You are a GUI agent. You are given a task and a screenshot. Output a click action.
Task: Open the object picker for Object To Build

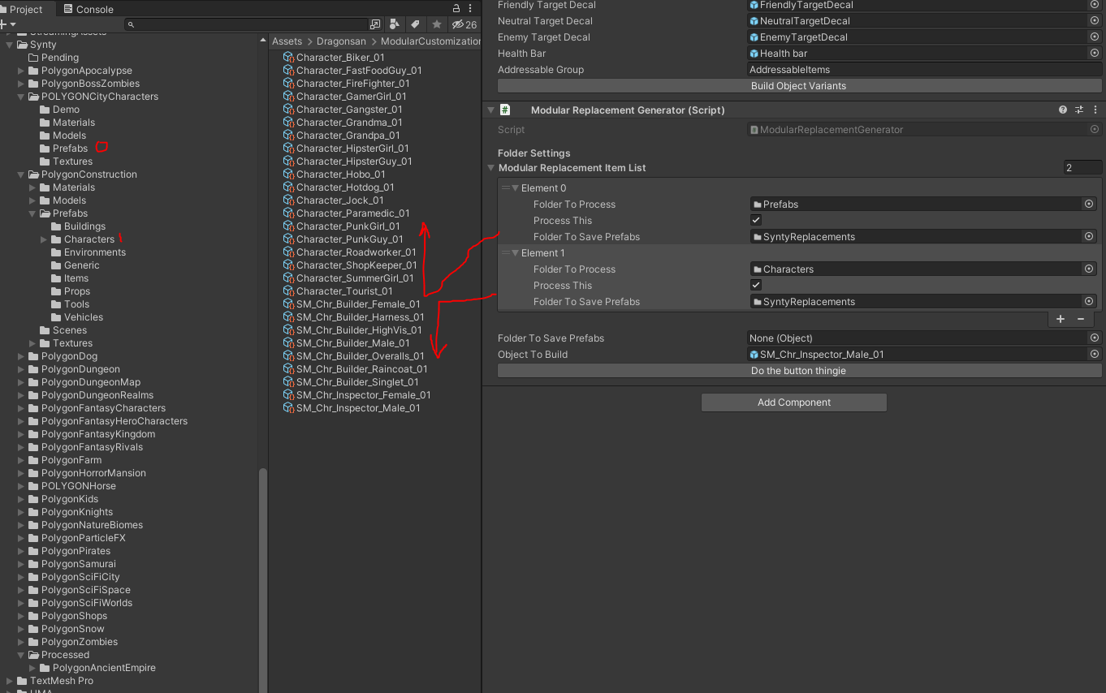tap(1094, 354)
